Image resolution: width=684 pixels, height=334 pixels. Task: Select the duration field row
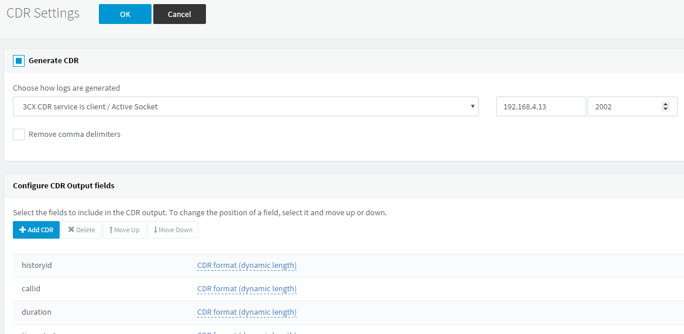pyautogui.click(x=349, y=312)
